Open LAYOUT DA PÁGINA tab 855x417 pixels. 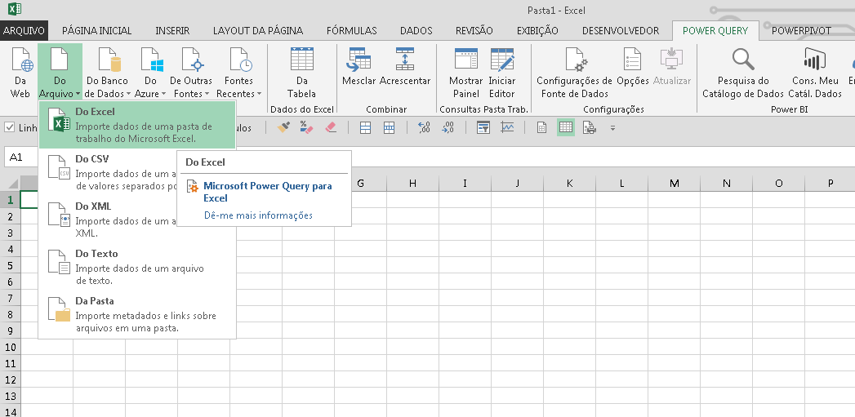click(x=258, y=30)
